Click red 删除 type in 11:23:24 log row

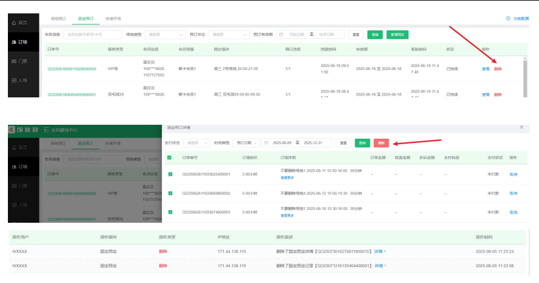pos(163,251)
